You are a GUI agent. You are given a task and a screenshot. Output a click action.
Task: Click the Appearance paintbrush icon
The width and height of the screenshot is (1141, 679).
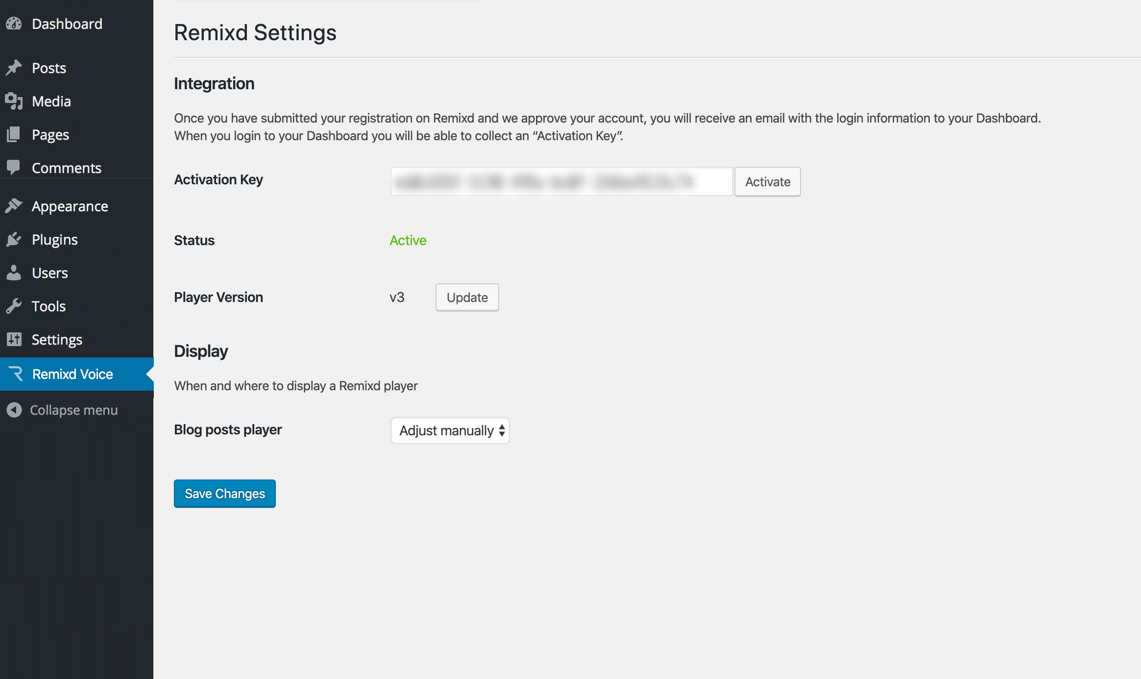pos(14,206)
